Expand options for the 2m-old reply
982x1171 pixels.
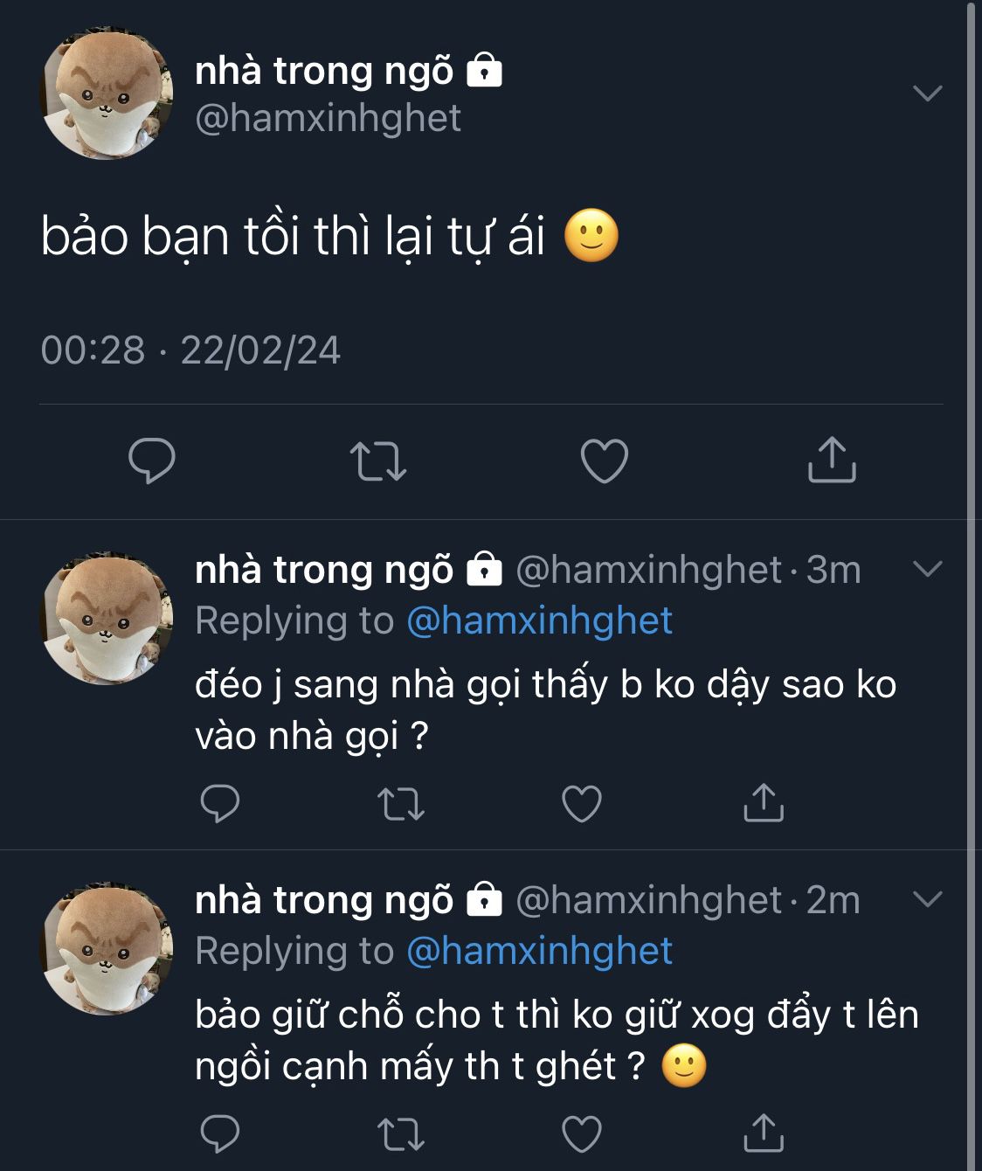[927, 898]
